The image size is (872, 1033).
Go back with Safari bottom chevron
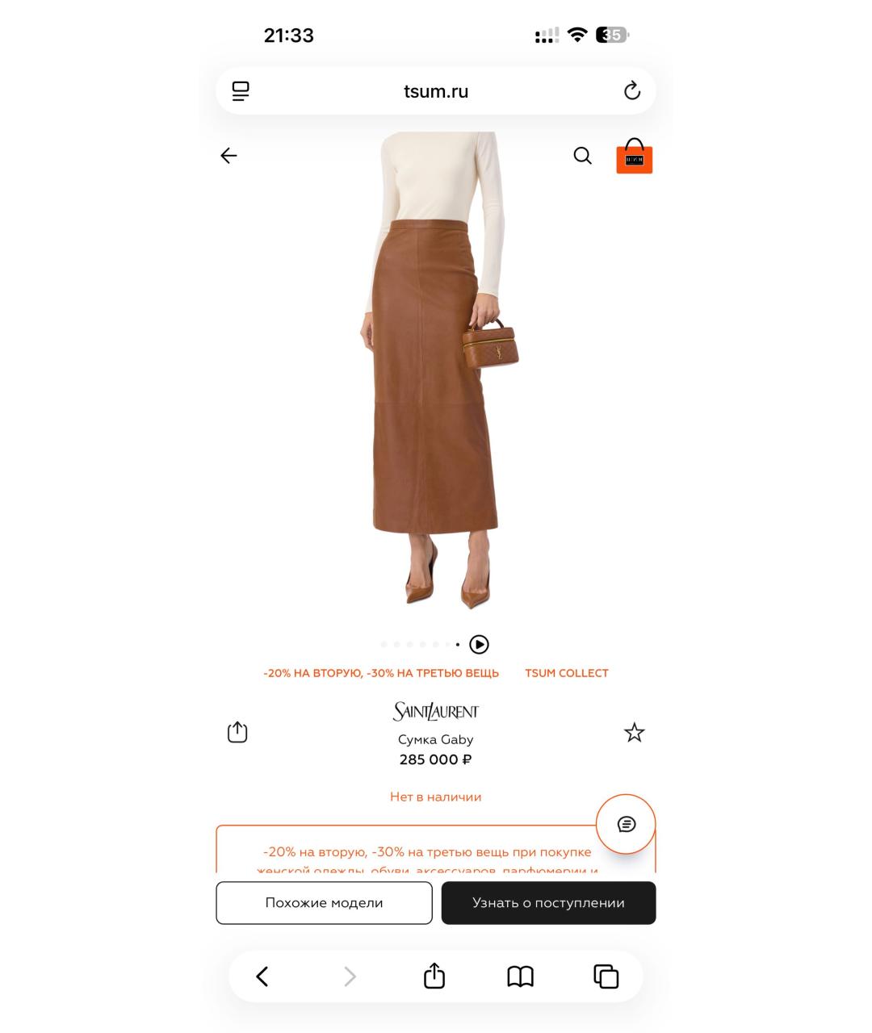(x=262, y=977)
